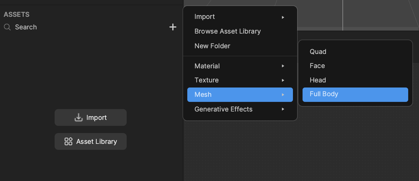Choose Browse Asset Library menu entry
Image resolution: width=419 pixels, height=181 pixels.
click(240, 31)
